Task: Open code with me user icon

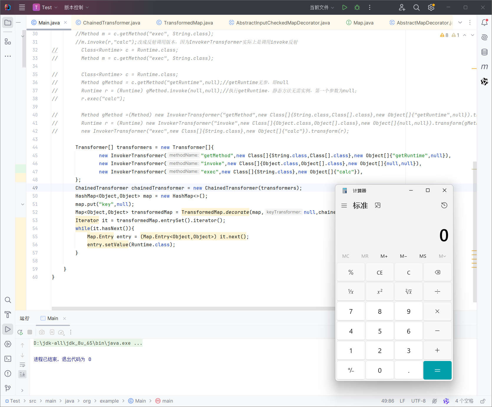Action: click(402, 7)
